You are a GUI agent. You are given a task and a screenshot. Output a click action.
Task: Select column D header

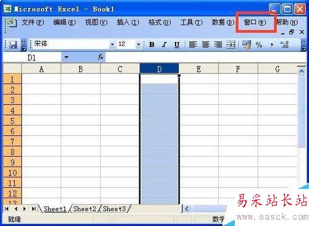click(x=159, y=69)
